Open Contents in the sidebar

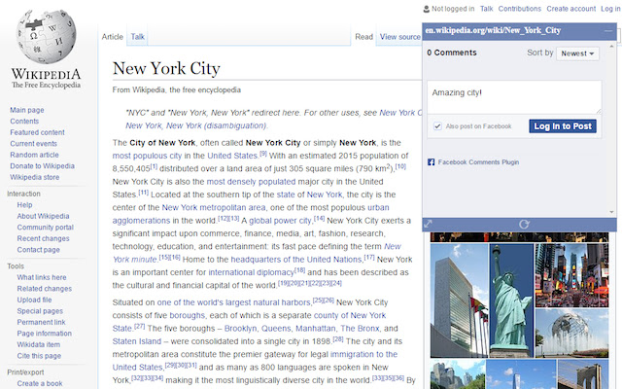pyautogui.click(x=24, y=121)
